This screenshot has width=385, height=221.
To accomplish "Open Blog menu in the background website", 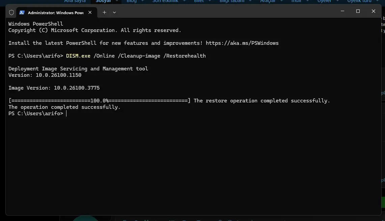I will click(x=132, y=1).
